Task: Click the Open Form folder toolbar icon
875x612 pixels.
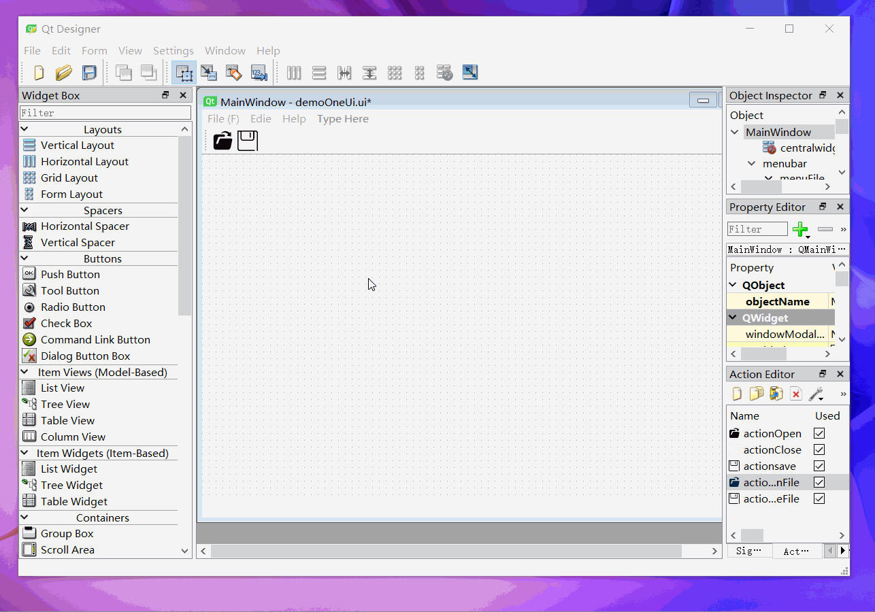Action: (x=64, y=72)
